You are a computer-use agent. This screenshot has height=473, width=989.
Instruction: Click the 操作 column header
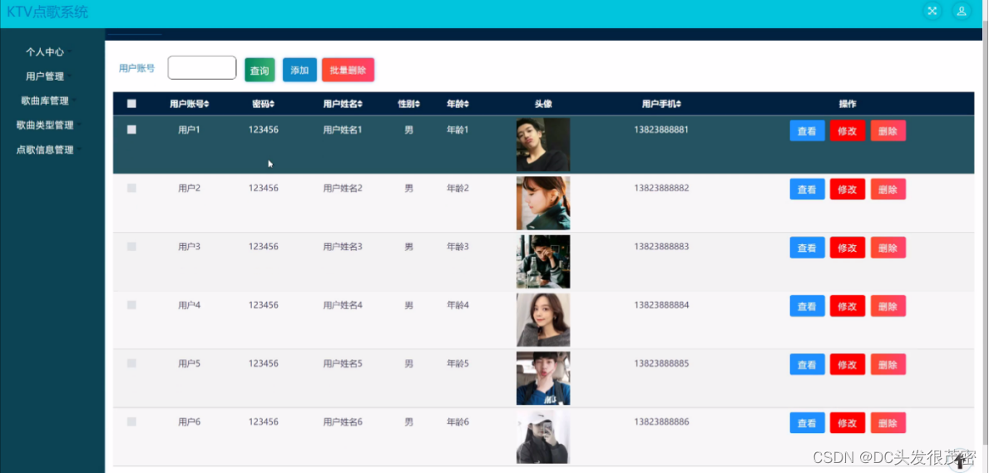click(x=847, y=104)
